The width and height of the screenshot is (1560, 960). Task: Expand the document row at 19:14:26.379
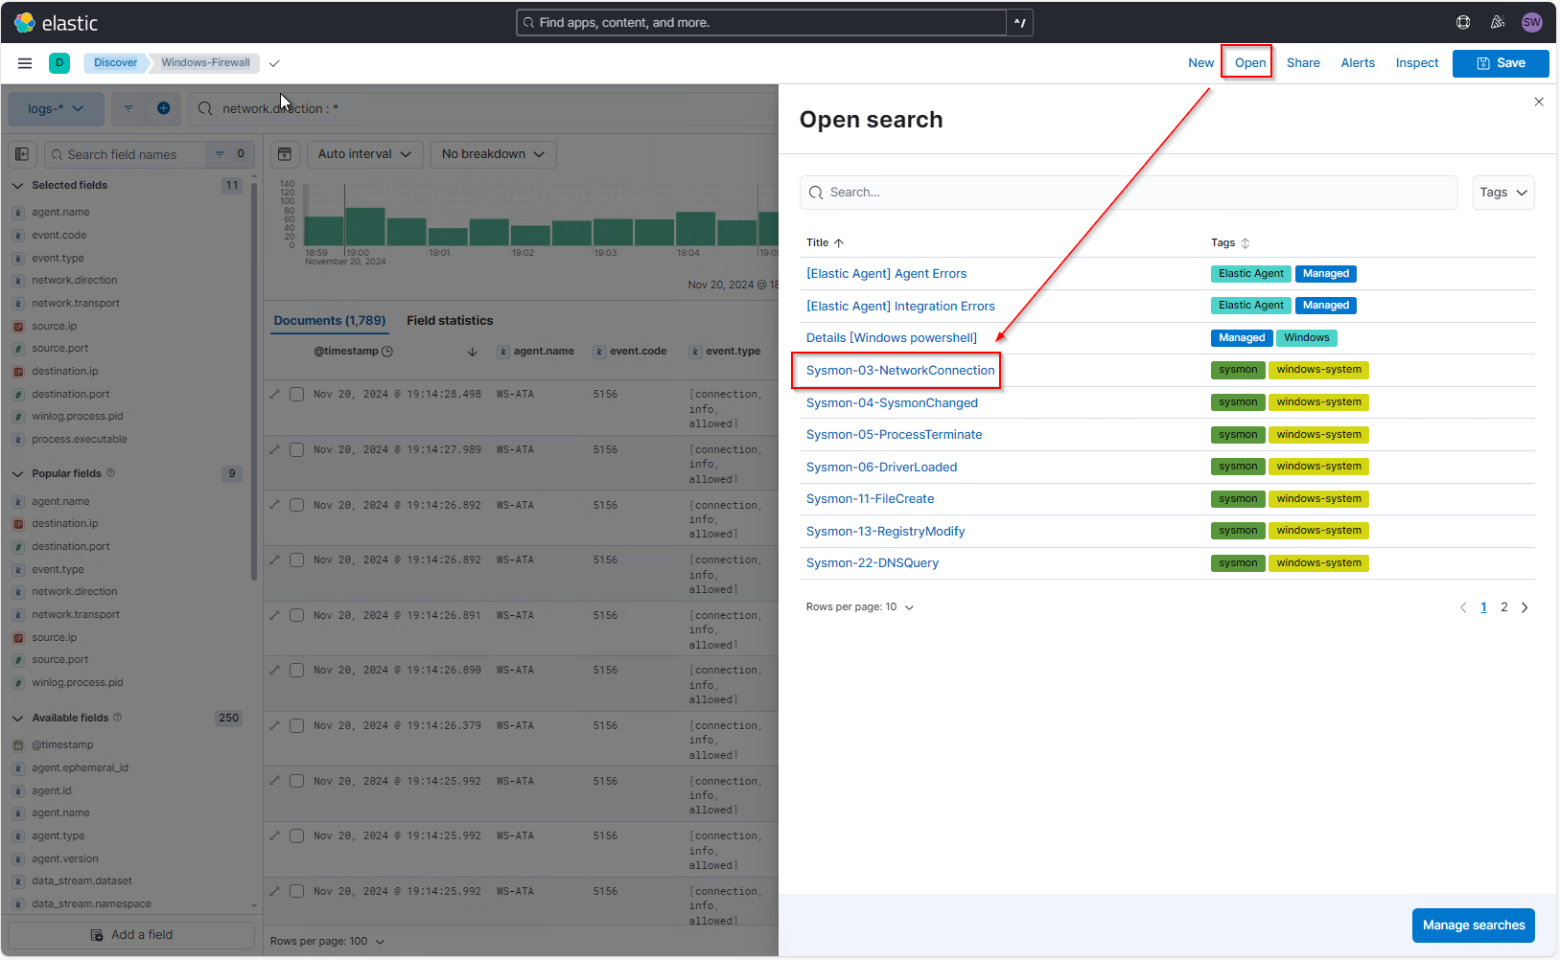pyautogui.click(x=275, y=725)
